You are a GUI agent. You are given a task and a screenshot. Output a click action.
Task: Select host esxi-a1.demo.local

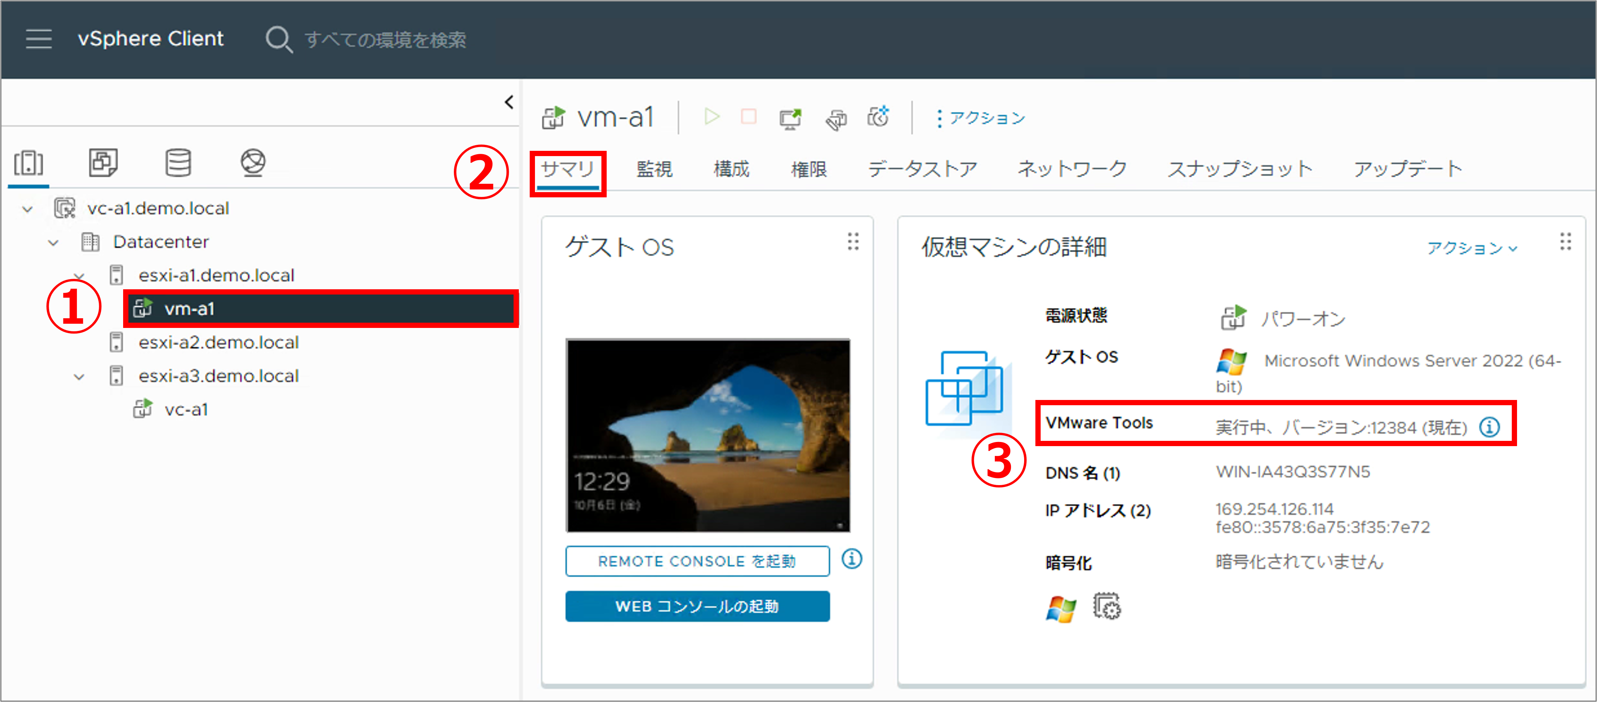pos(216,275)
